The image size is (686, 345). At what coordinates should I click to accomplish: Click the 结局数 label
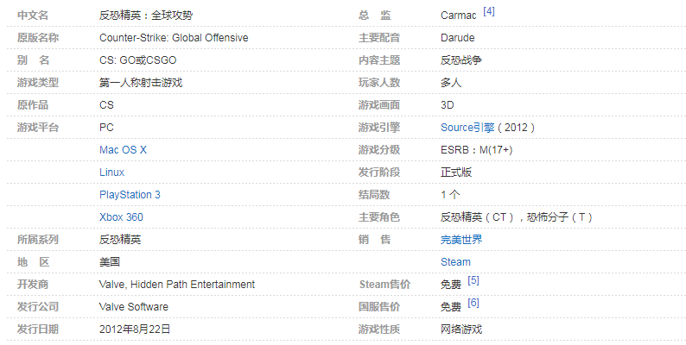(x=374, y=195)
